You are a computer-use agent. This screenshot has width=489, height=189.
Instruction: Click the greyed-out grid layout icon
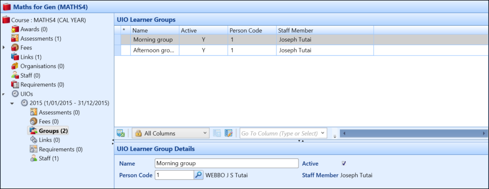(217, 133)
